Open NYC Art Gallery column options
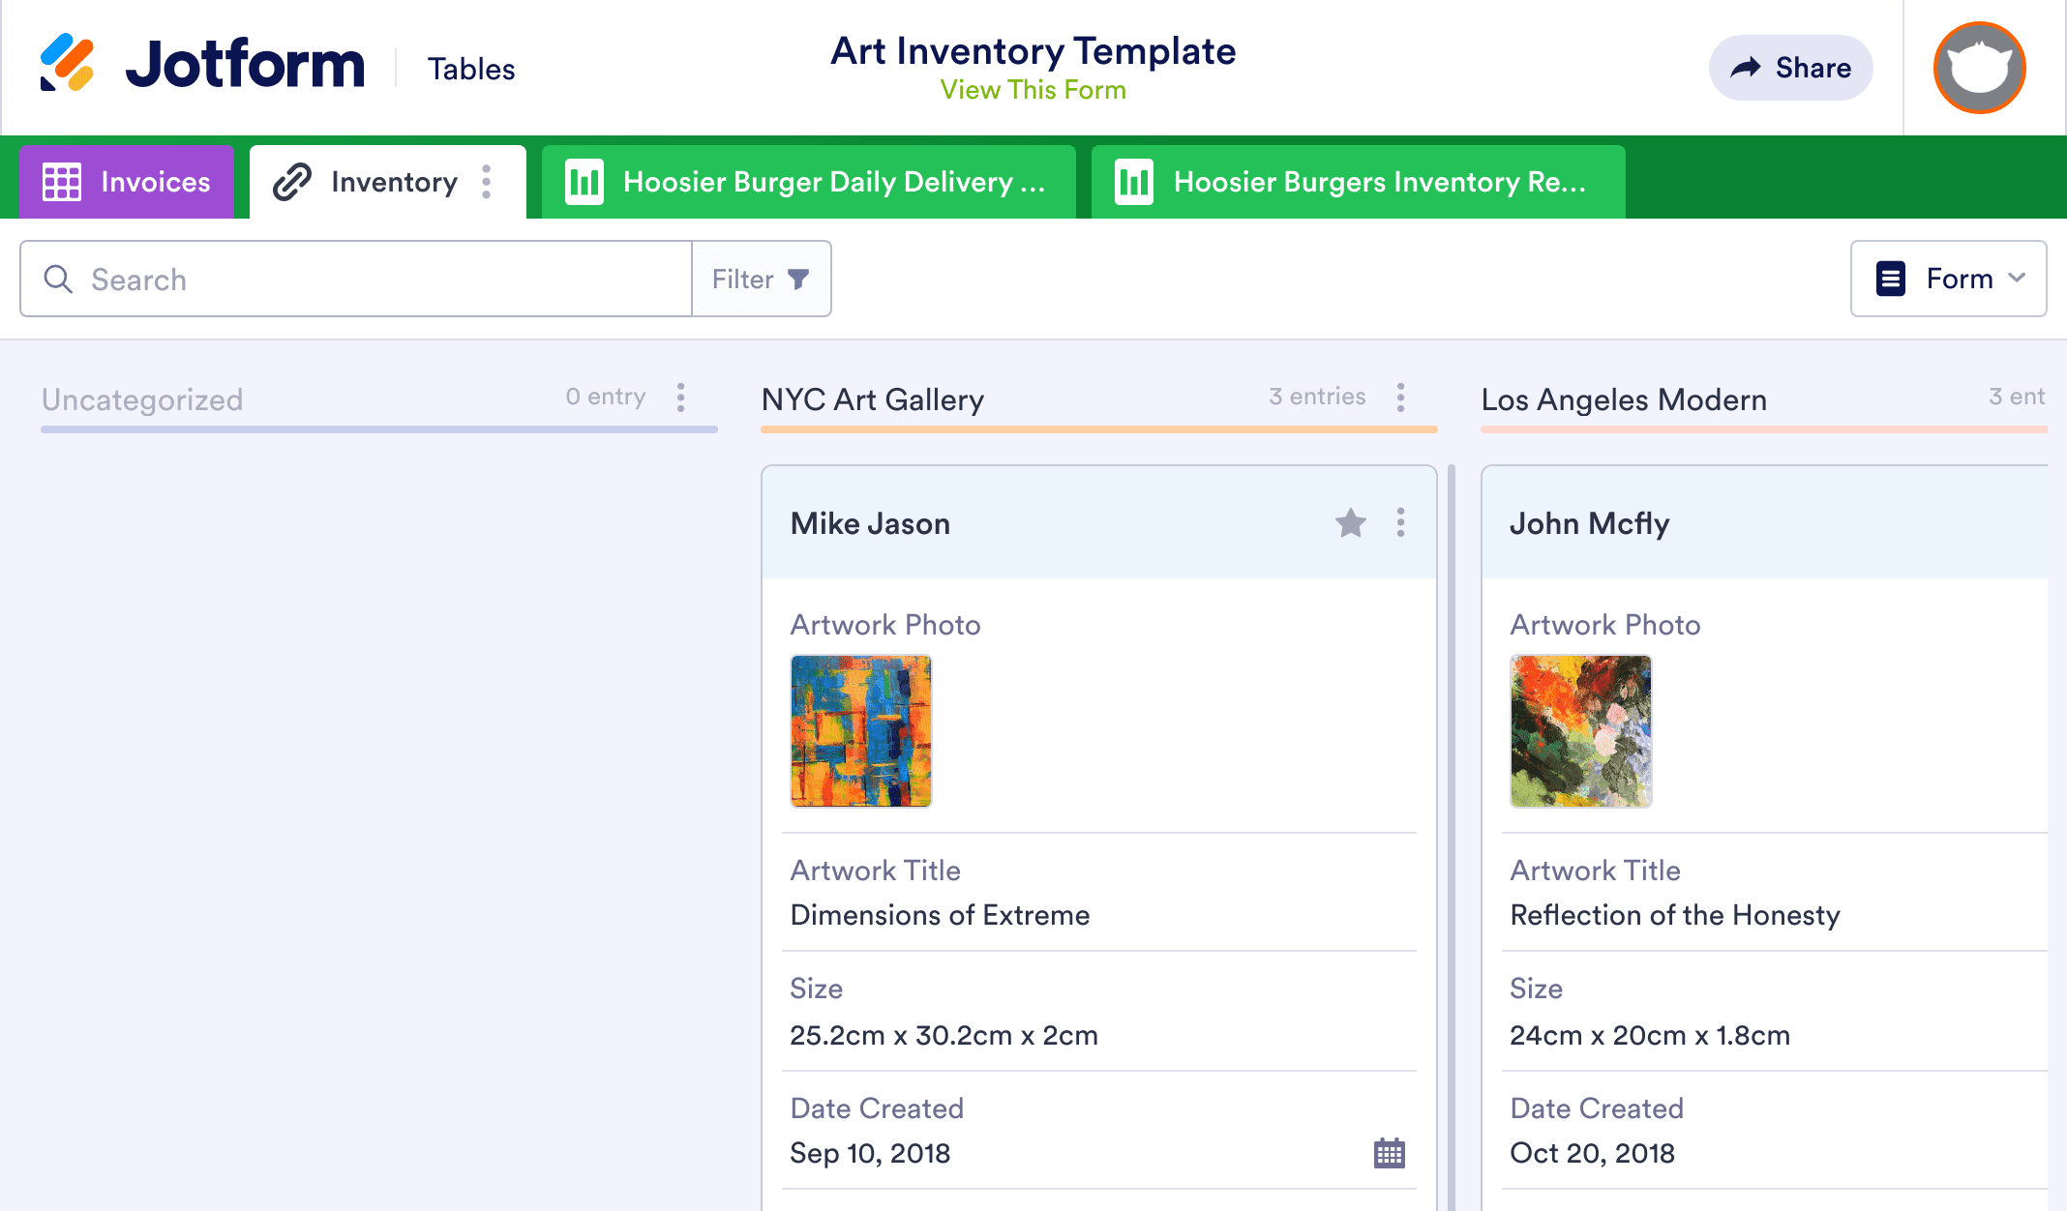 pyautogui.click(x=1400, y=398)
